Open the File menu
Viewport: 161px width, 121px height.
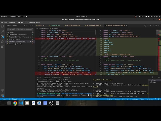pos(2,22)
